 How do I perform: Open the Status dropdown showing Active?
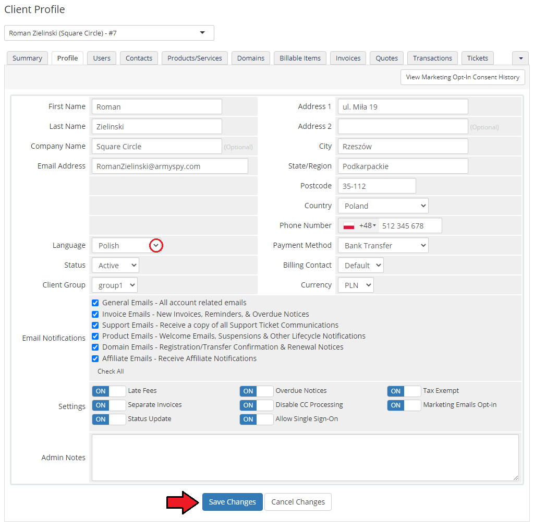pyautogui.click(x=115, y=265)
